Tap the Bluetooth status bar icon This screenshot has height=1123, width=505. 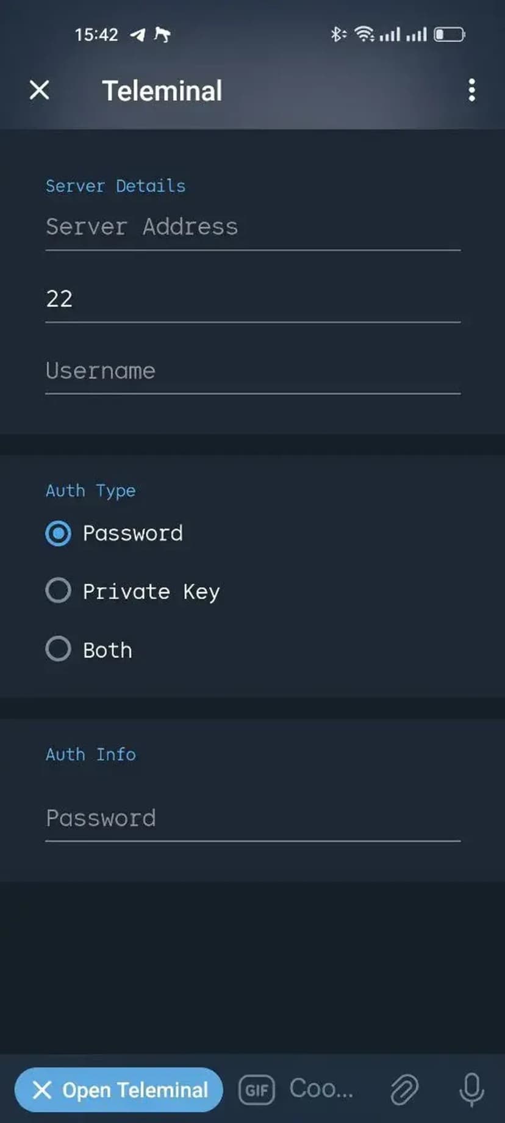tap(337, 34)
